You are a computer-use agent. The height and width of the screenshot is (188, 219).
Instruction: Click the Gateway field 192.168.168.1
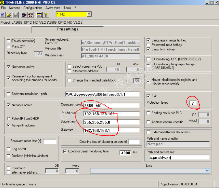[x=112, y=130]
